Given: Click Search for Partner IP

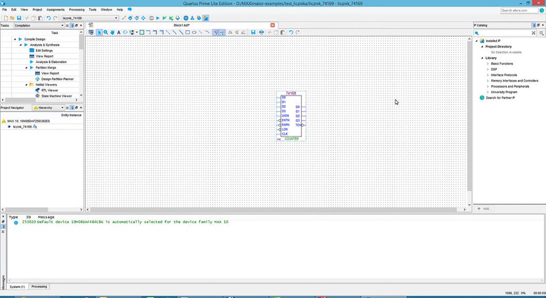Looking at the screenshot, I should click(500, 98).
